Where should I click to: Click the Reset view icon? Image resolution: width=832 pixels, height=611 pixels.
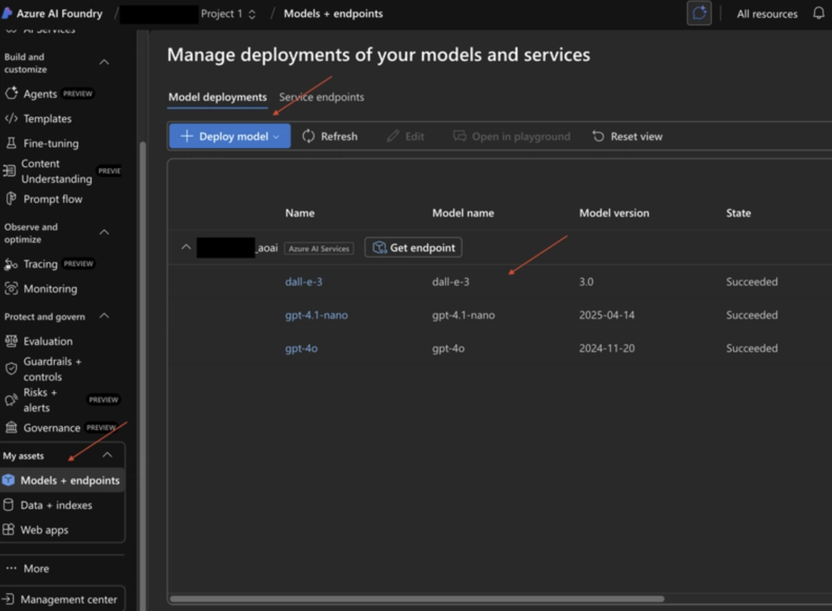click(598, 136)
